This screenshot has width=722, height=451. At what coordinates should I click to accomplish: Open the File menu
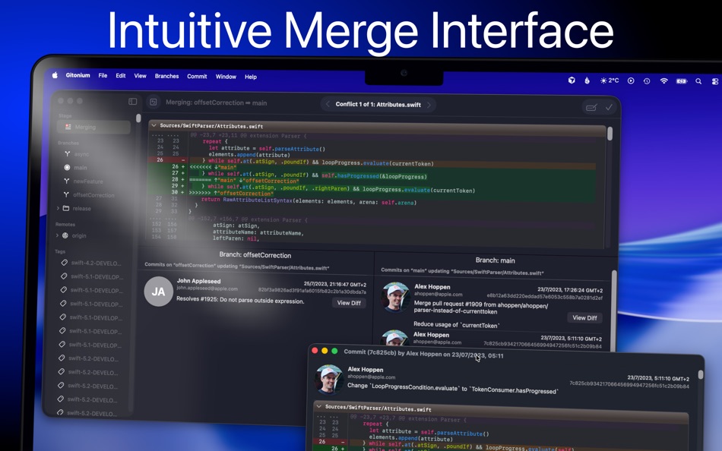pyautogui.click(x=103, y=75)
